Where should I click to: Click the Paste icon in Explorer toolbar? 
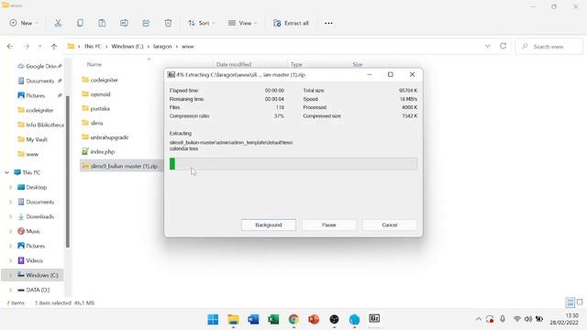[102, 23]
